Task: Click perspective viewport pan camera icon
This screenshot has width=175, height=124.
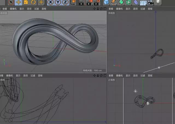Action: (94, 9)
